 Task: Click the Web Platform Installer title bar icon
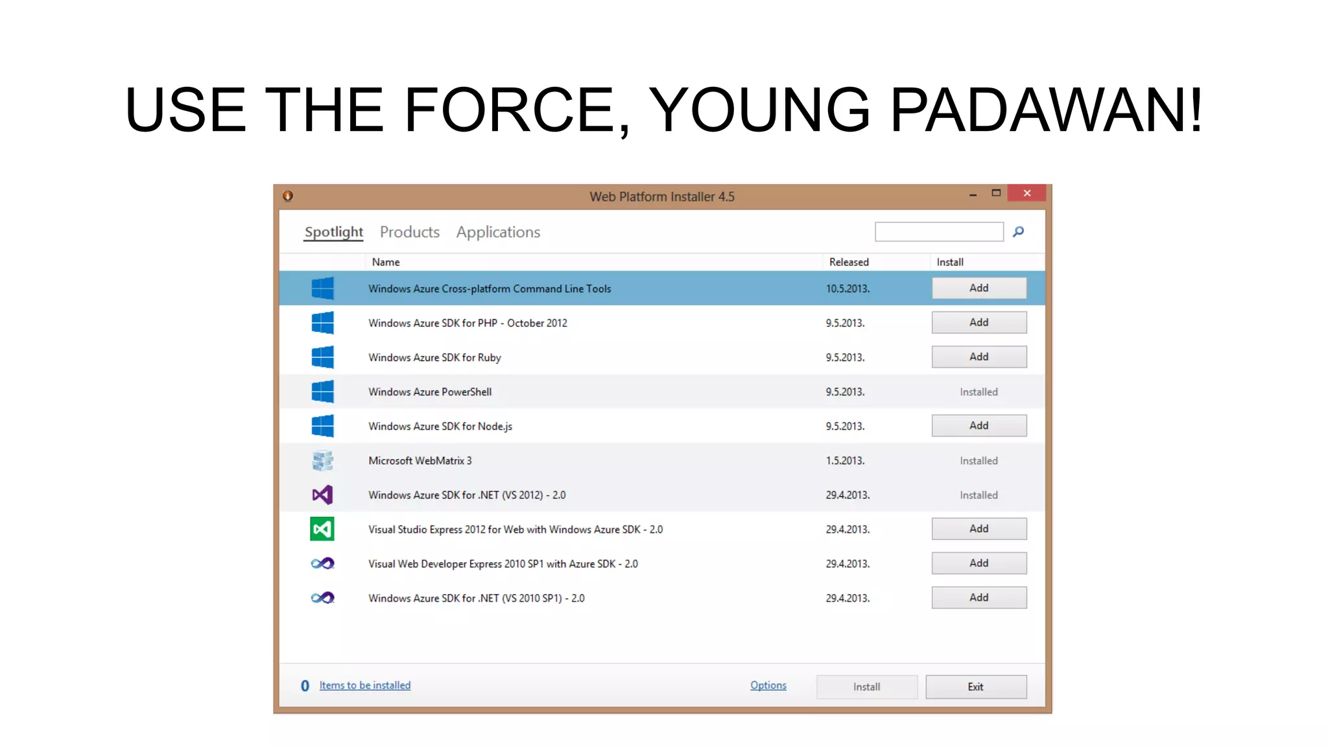288,196
